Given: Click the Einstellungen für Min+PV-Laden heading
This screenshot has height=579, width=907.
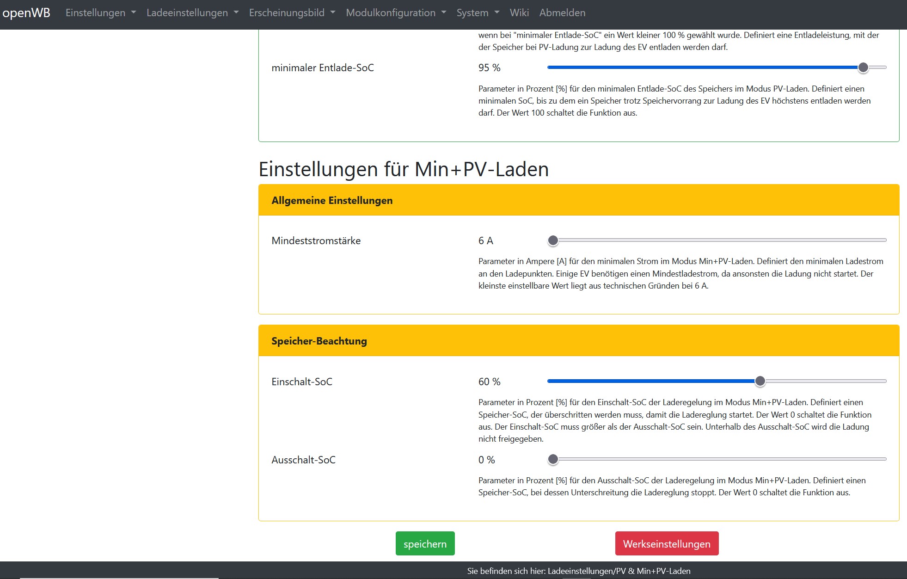Looking at the screenshot, I should [403, 169].
